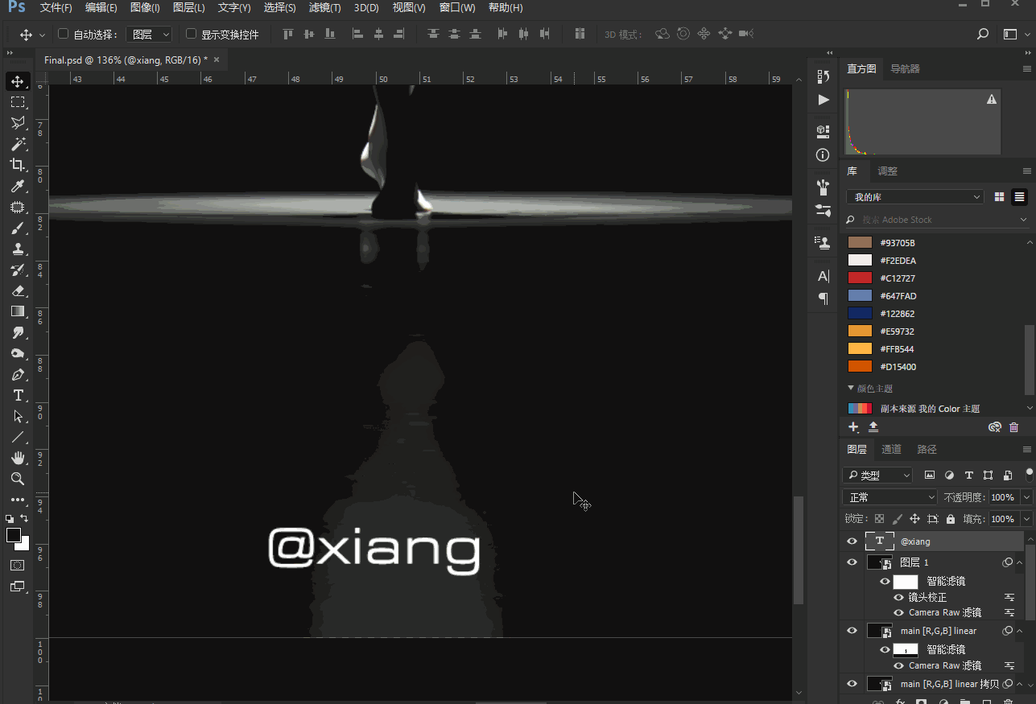Select the Brush tool
This screenshot has width=1036, height=704.
point(18,228)
